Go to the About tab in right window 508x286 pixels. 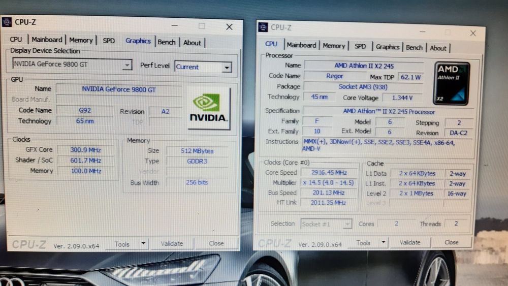pos(438,48)
